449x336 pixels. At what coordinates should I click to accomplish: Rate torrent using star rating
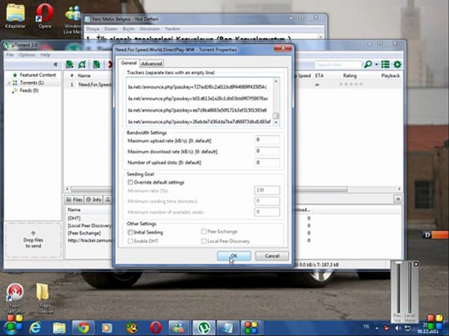click(351, 84)
